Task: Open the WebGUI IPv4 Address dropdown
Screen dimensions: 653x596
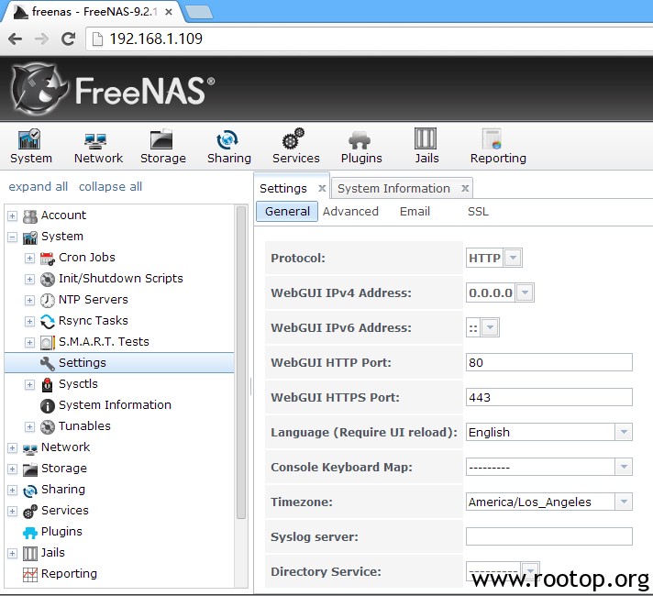Action: point(525,292)
